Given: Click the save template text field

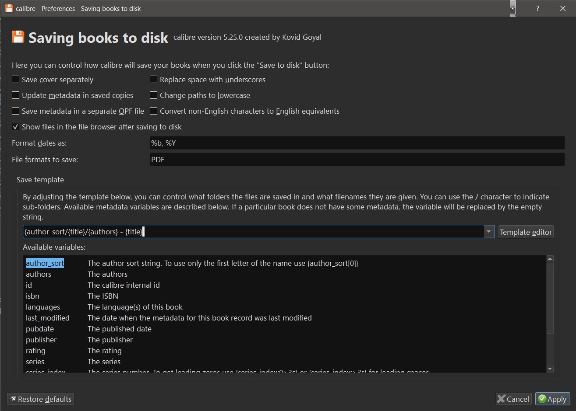Looking at the screenshot, I should pos(253,232).
